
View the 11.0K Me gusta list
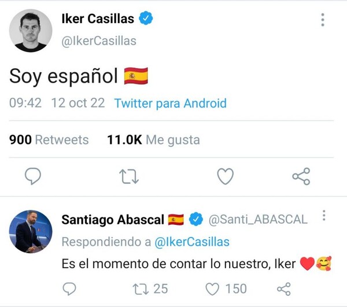point(153,140)
